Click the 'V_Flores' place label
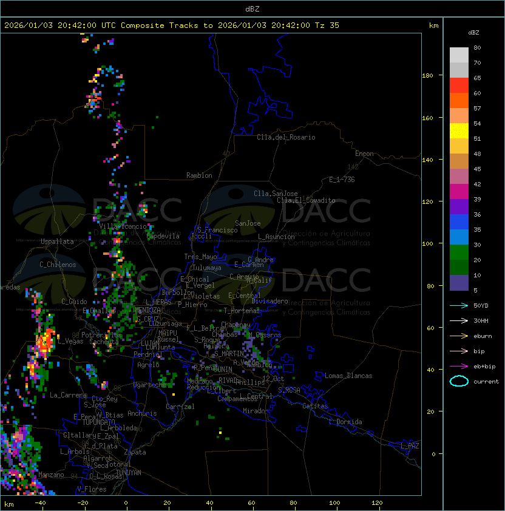Viewport: 505px width, 511px height. 92,489
